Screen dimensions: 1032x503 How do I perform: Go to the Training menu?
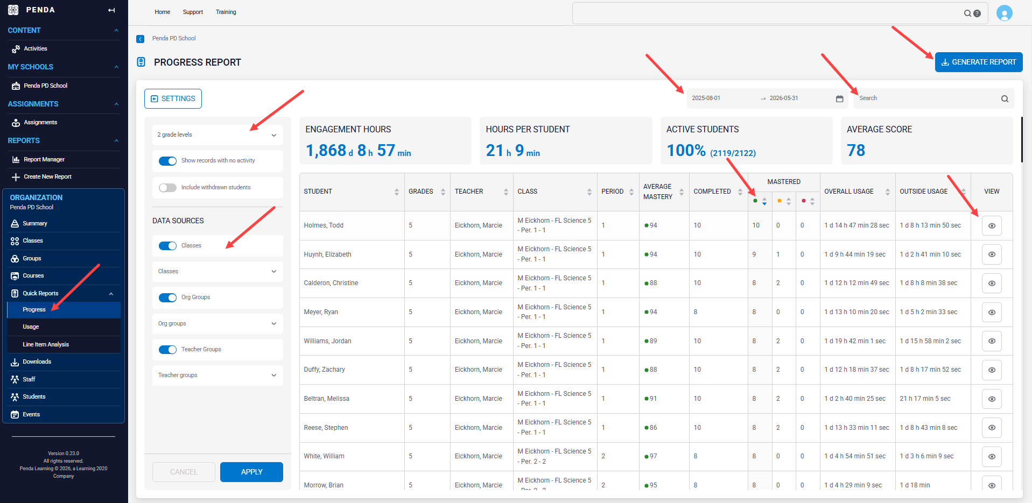[x=226, y=12]
